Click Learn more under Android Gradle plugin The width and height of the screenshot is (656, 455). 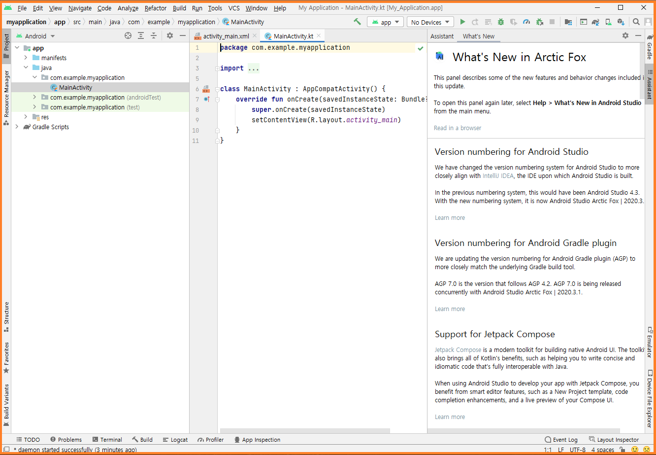[x=450, y=309]
